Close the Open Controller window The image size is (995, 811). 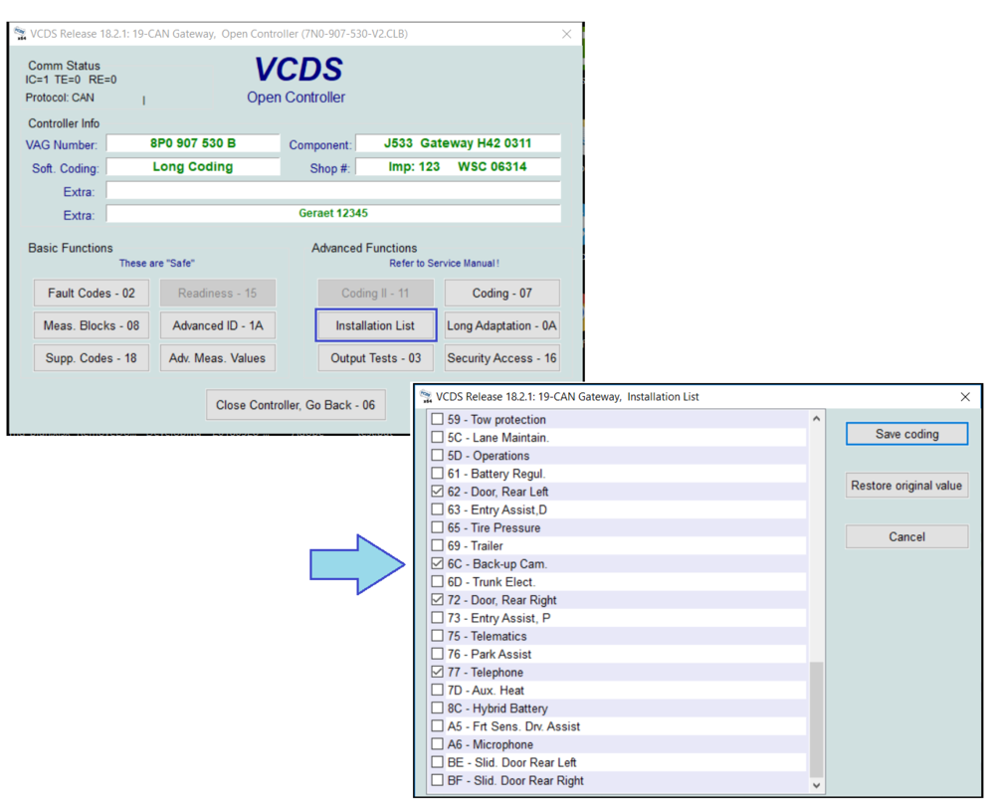(567, 34)
